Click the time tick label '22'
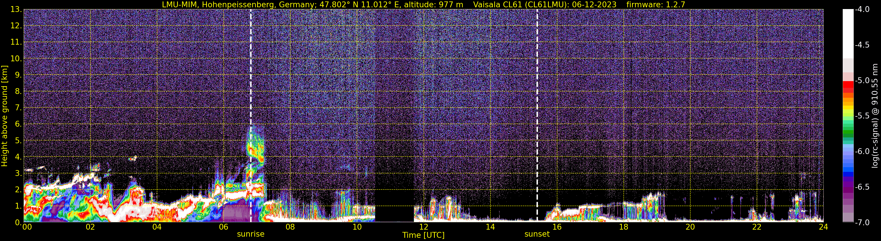Screen dimensions: 881x241 (x=757, y=227)
